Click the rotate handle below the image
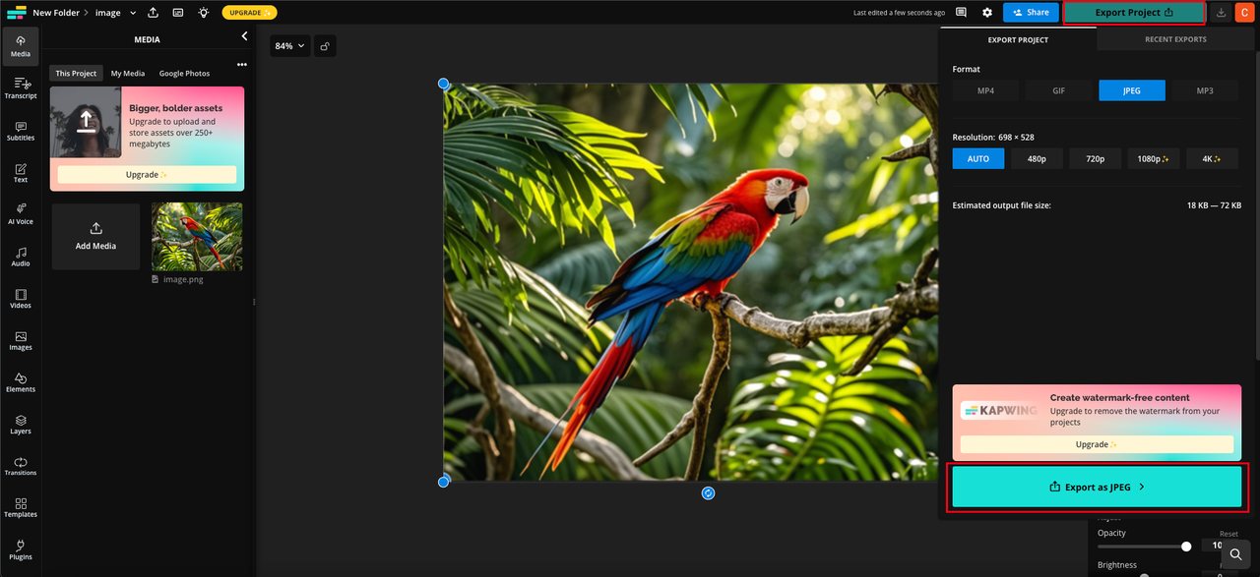This screenshot has width=1260, height=577. click(x=708, y=492)
